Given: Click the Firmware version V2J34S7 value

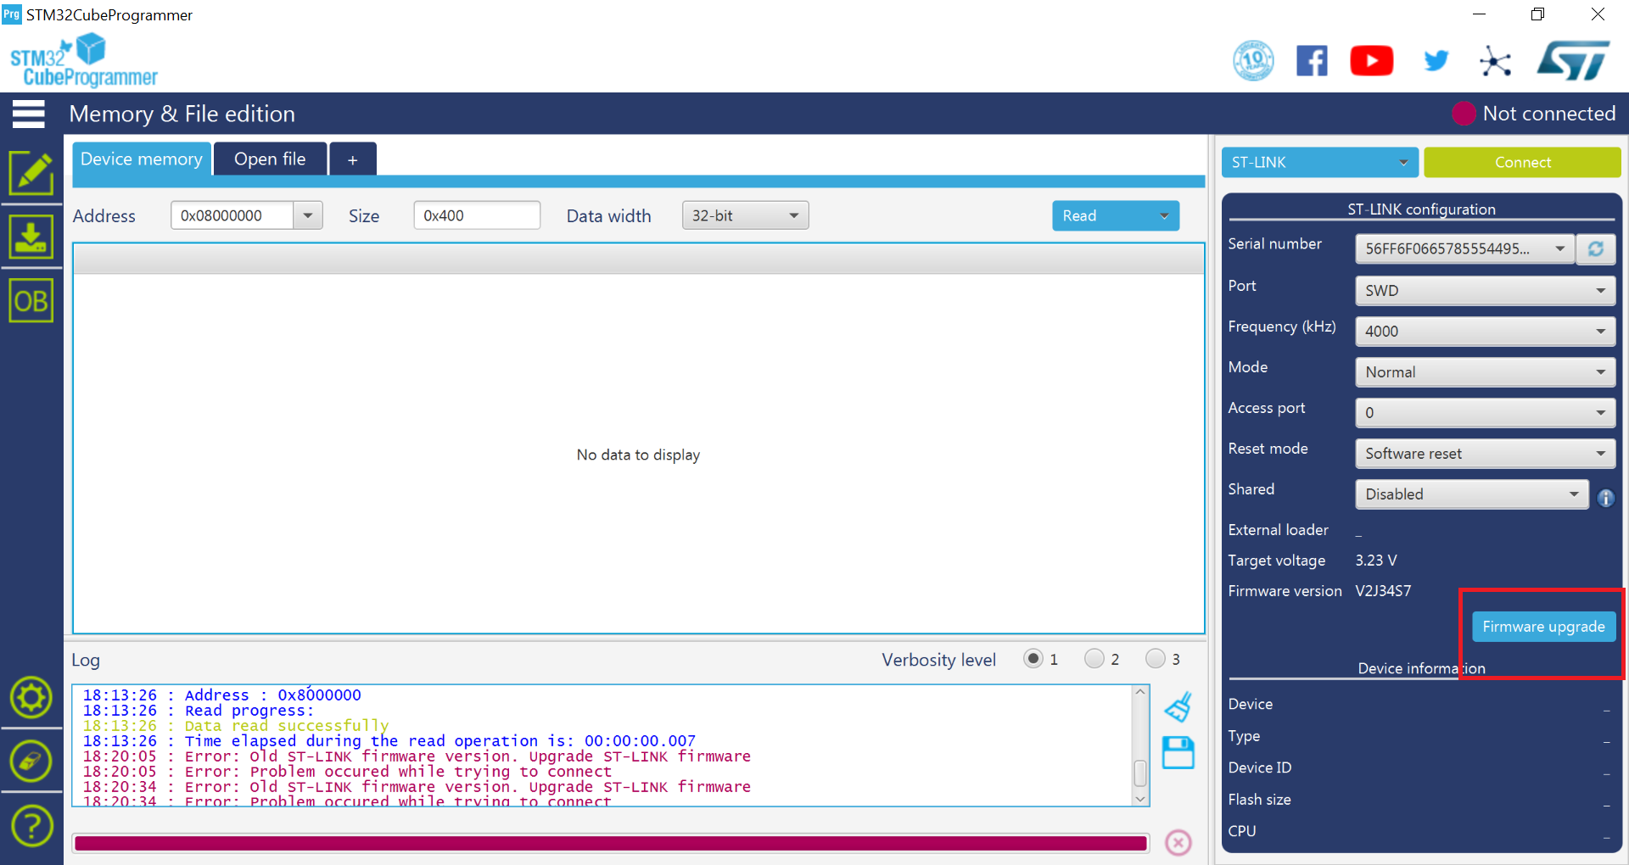Looking at the screenshot, I should coord(1383,591).
